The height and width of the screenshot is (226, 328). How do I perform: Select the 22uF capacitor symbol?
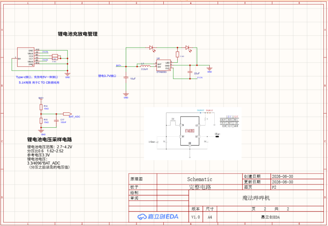(x=190, y=72)
